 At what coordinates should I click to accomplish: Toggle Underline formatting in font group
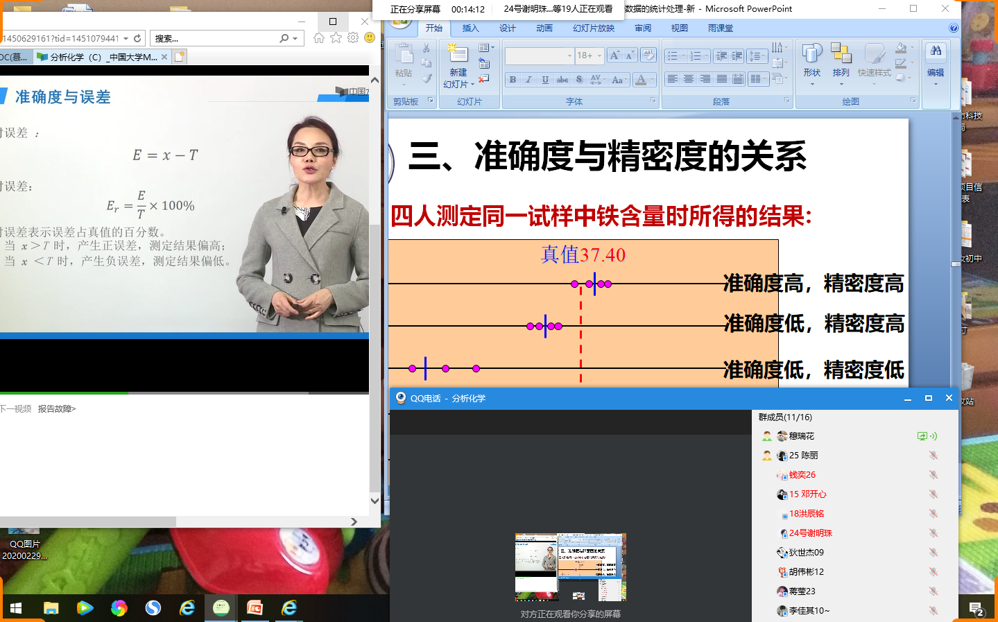(545, 80)
